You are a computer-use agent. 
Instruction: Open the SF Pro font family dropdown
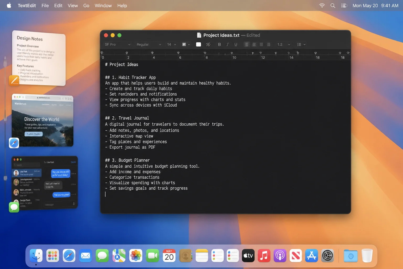click(x=117, y=44)
